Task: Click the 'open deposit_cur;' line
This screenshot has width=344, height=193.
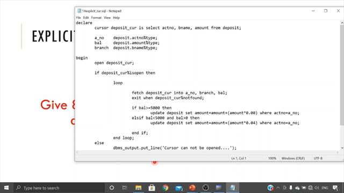Action: point(114,63)
